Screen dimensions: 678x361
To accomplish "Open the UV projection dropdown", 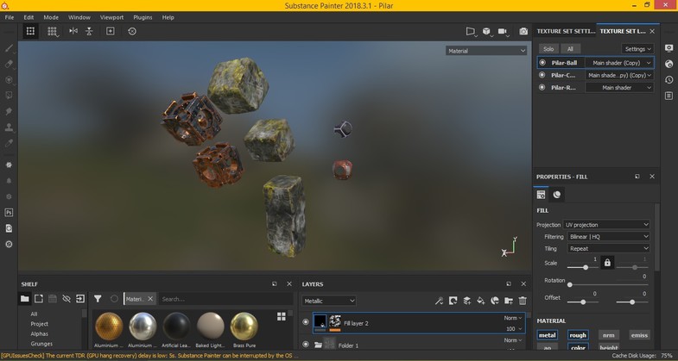I will coord(606,225).
